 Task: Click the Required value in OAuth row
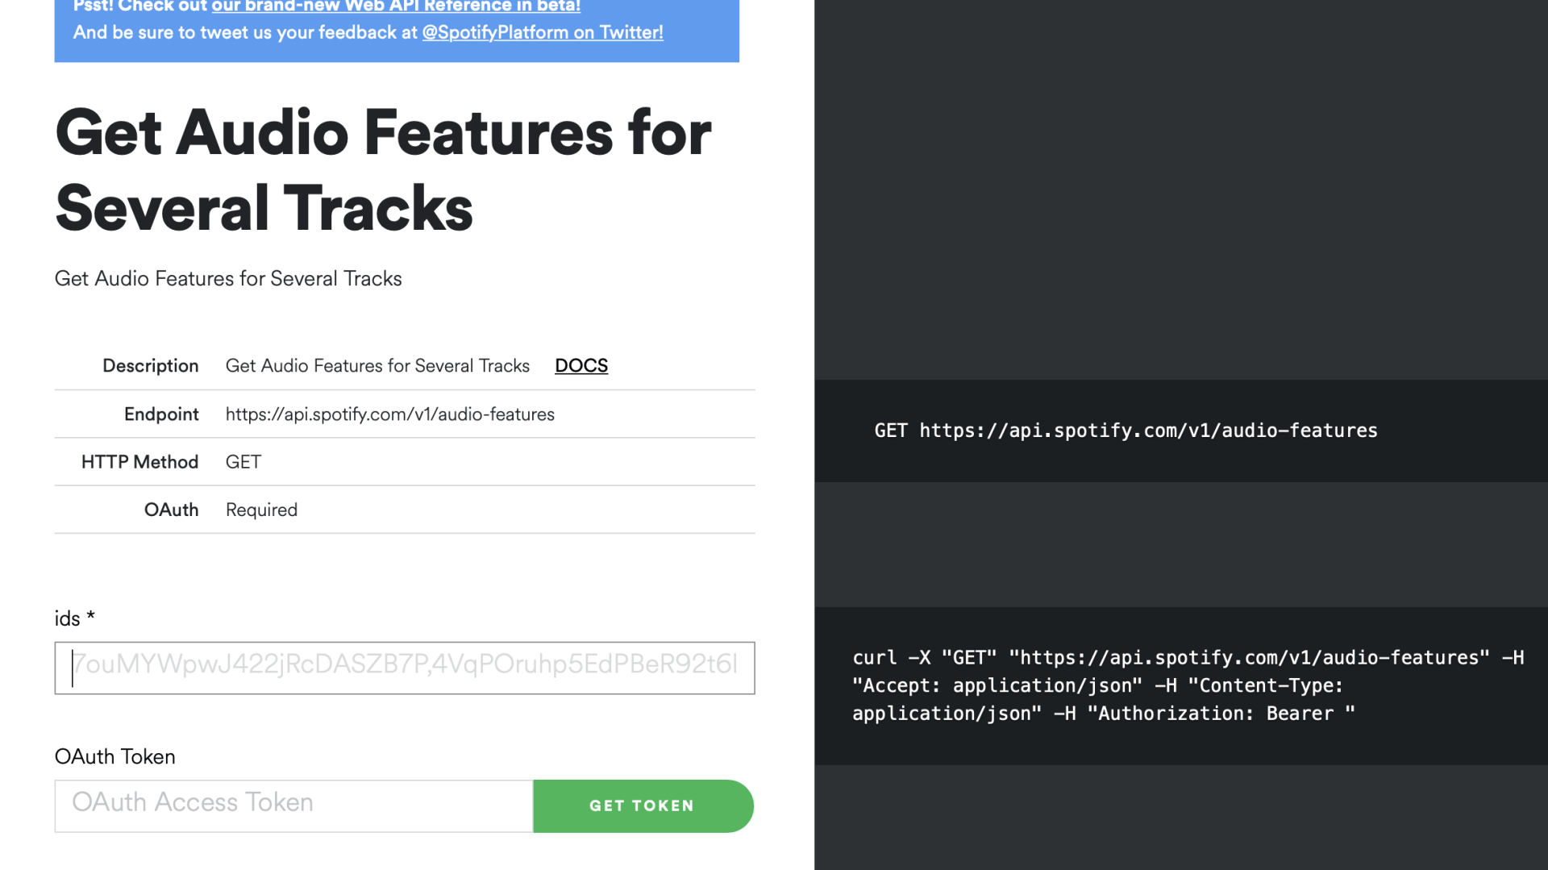(261, 510)
